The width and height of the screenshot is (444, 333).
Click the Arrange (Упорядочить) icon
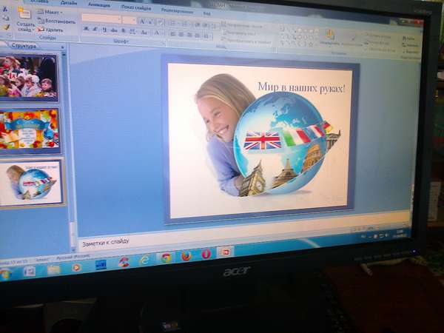(x=330, y=38)
